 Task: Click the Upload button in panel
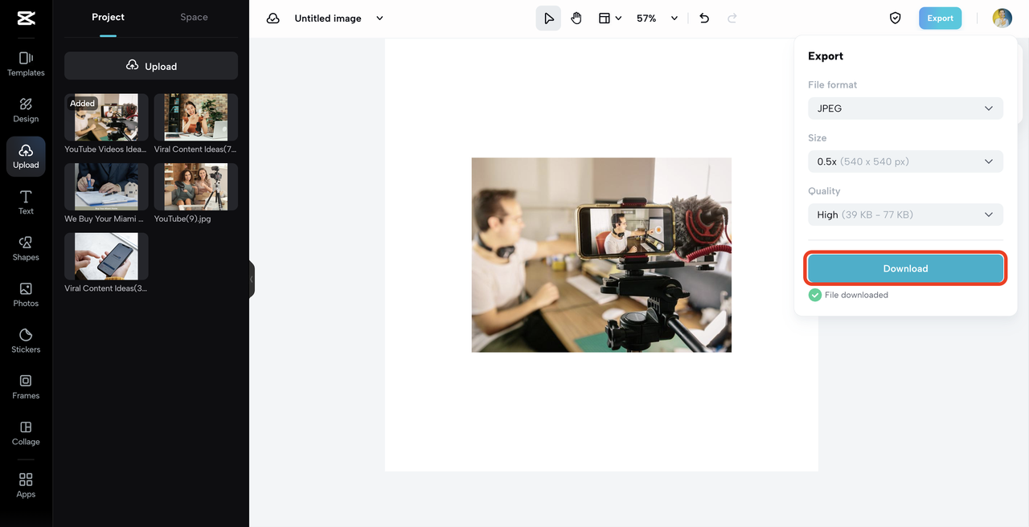tap(151, 66)
